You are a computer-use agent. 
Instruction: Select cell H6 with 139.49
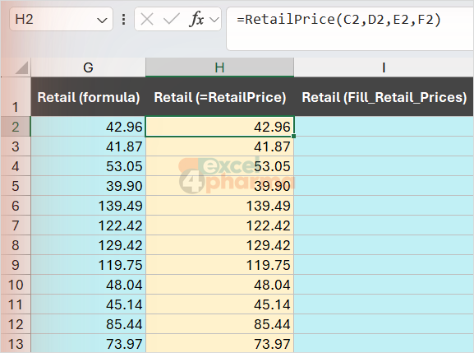click(220, 206)
